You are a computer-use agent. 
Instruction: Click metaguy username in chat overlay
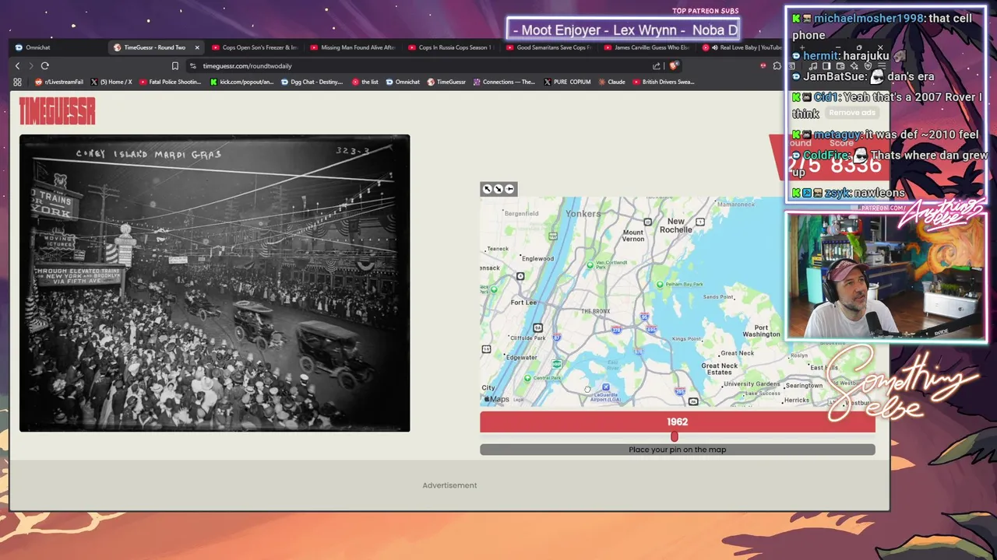(837, 135)
